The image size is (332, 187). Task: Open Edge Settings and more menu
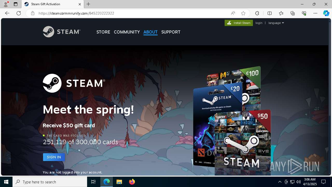[315, 13]
